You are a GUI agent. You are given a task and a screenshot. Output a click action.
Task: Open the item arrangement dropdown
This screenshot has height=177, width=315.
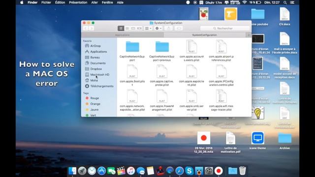[x=148, y=29]
